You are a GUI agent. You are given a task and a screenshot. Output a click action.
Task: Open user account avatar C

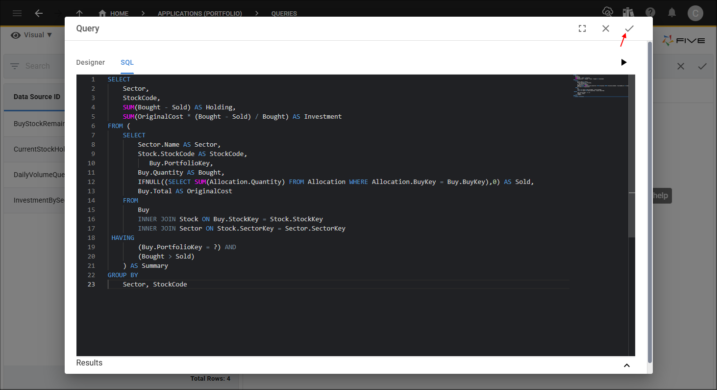pyautogui.click(x=695, y=13)
